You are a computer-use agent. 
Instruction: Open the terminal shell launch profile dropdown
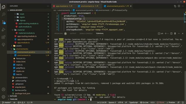point(168,34)
